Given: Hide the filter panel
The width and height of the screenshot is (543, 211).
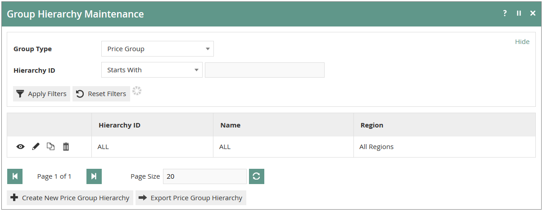Looking at the screenshot, I should click(x=522, y=42).
